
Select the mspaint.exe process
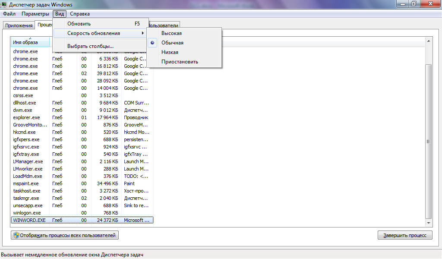coord(82,183)
